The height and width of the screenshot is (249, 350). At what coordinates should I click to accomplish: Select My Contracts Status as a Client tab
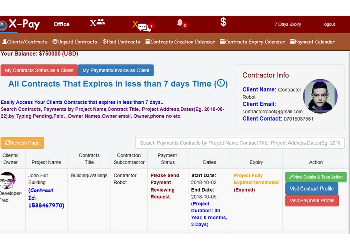pos(39,70)
